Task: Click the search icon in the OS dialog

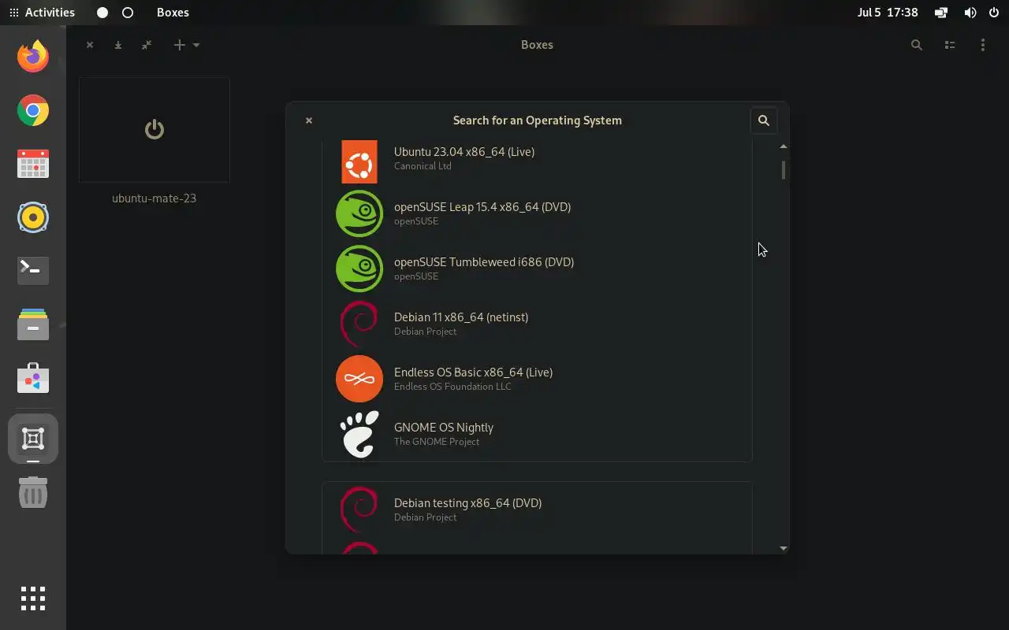Action: click(x=764, y=120)
